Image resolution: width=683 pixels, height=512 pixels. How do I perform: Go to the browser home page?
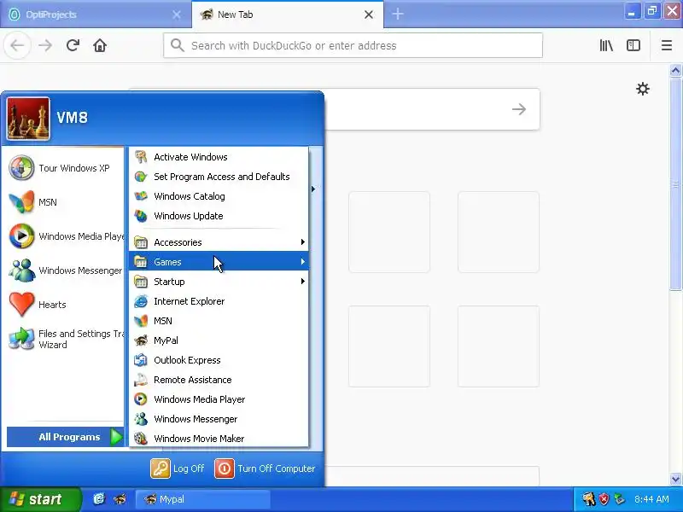pos(100,45)
